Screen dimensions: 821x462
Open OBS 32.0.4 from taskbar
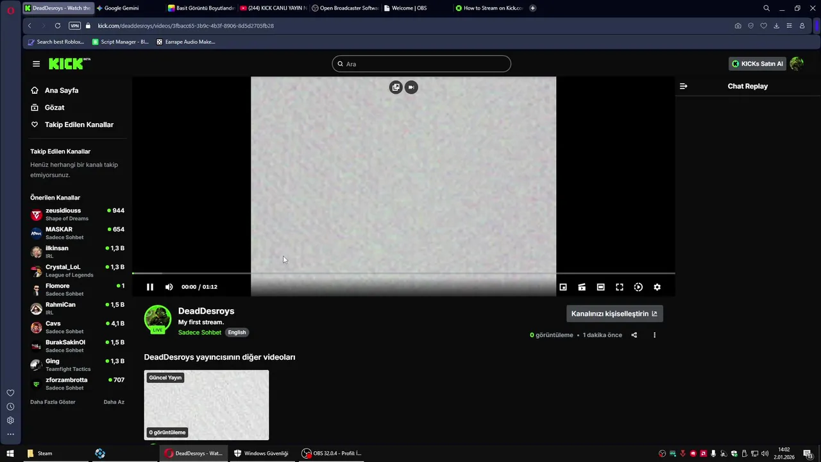coord(332,453)
